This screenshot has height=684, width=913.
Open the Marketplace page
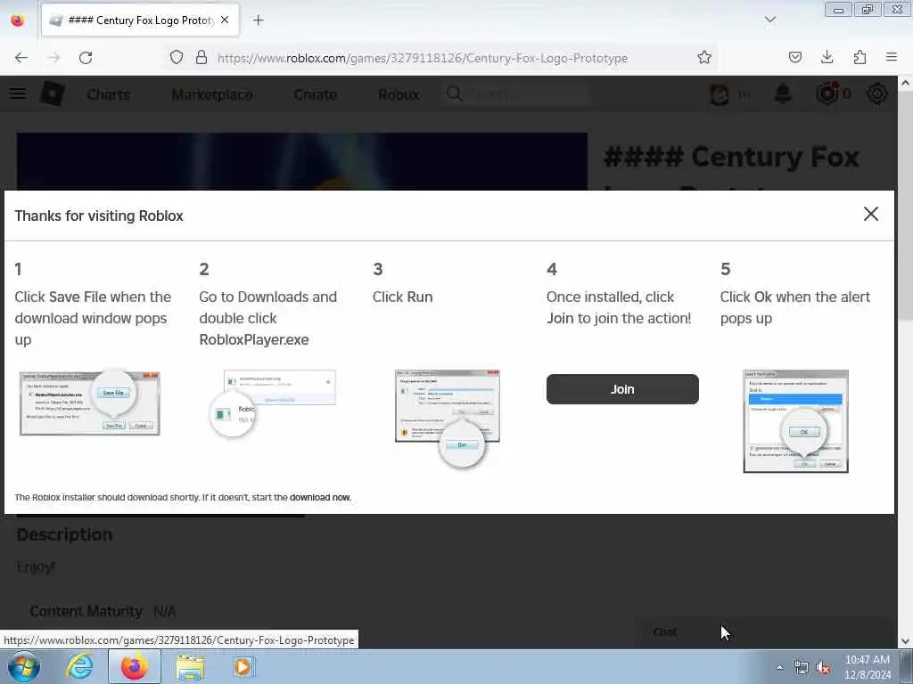(x=212, y=94)
